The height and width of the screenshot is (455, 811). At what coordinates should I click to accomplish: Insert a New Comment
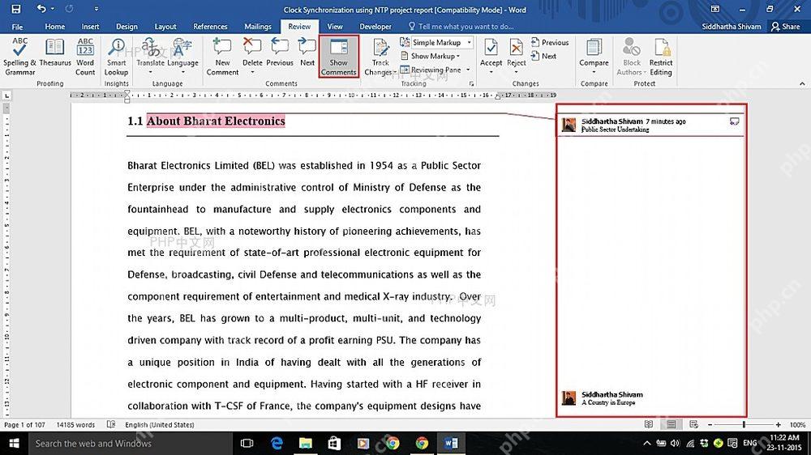pos(222,57)
